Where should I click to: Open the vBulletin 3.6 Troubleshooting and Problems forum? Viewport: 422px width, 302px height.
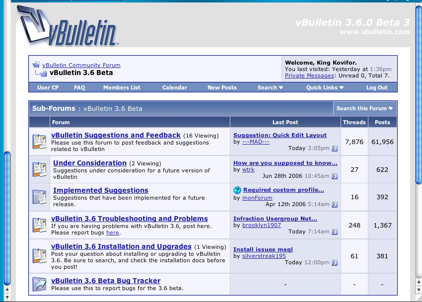[130, 219]
